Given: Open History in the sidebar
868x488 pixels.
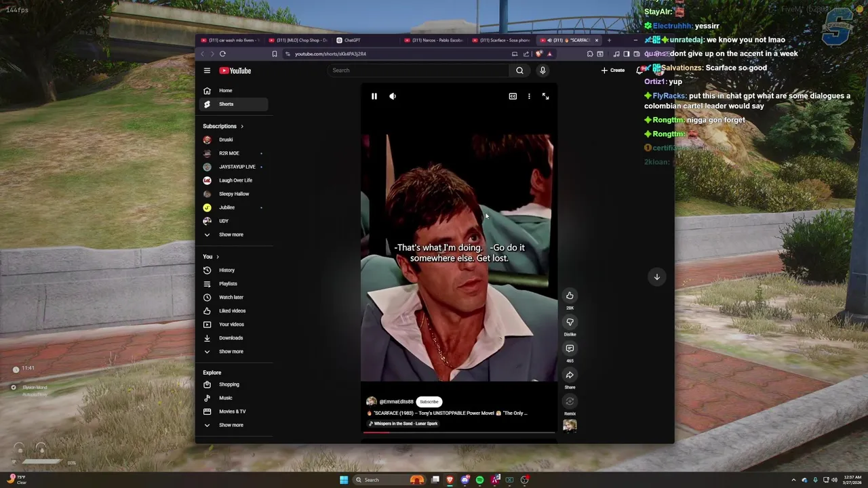Looking at the screenshot, I should coord(234,270).
